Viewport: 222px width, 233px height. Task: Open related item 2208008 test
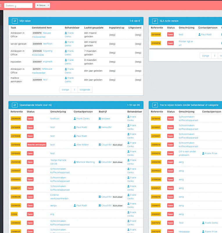(45, 80)
